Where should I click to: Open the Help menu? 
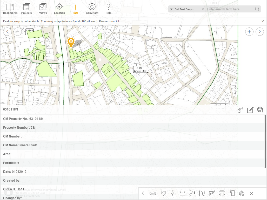108,8
